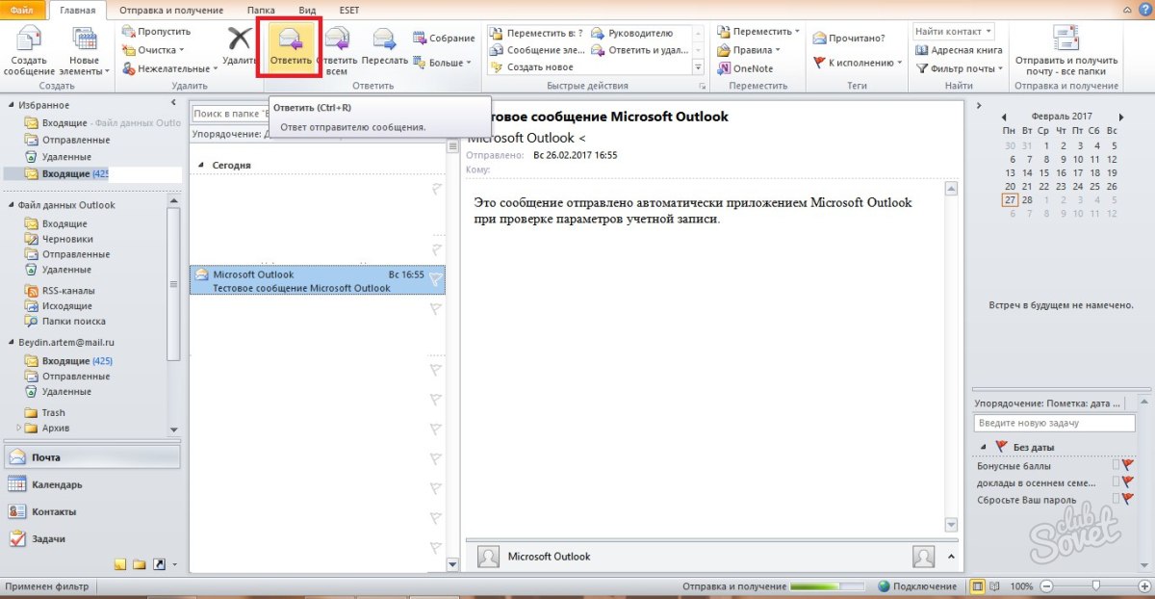1155x599 pixels.
Task: Toggle Normal view button in status bar
Action: [x=977, y=586]
